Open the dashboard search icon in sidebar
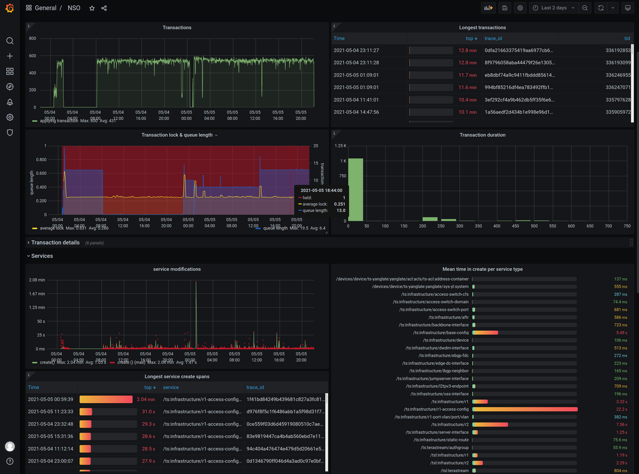639x474 pixels. [9, 41]
